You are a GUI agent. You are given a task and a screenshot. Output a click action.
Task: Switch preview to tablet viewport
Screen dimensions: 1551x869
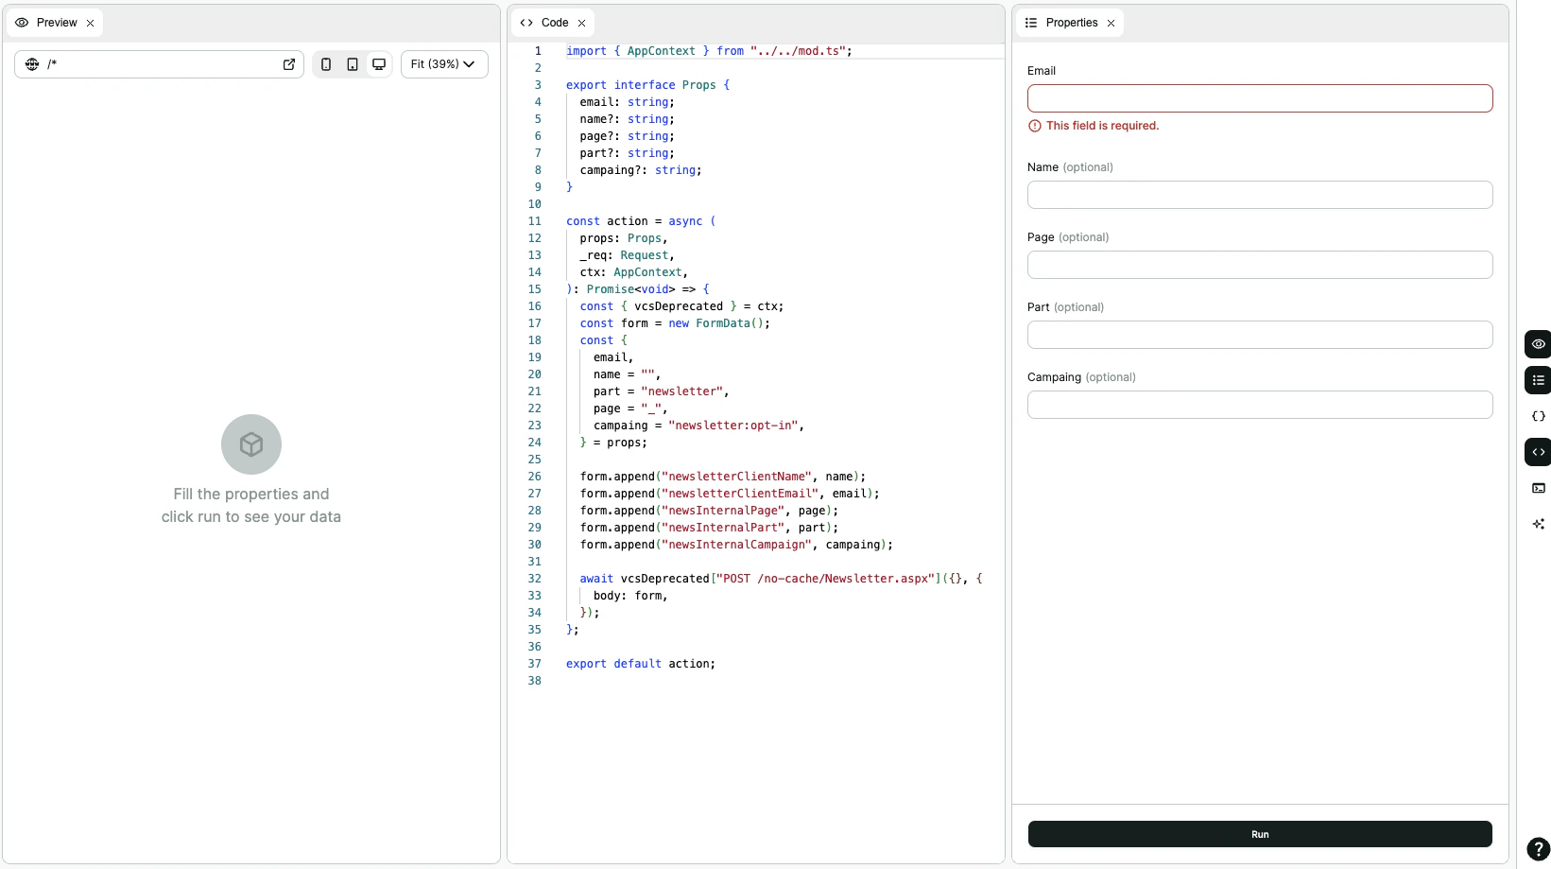[353, 64]
